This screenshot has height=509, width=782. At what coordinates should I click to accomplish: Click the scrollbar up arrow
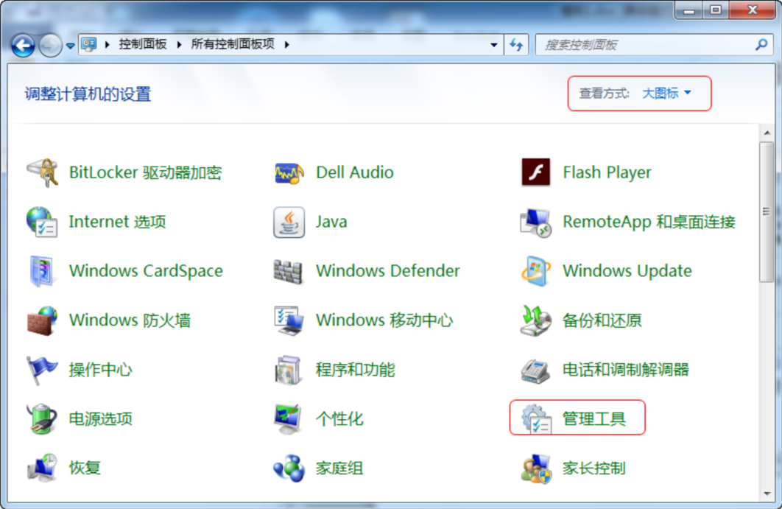[x=767, y=133]
